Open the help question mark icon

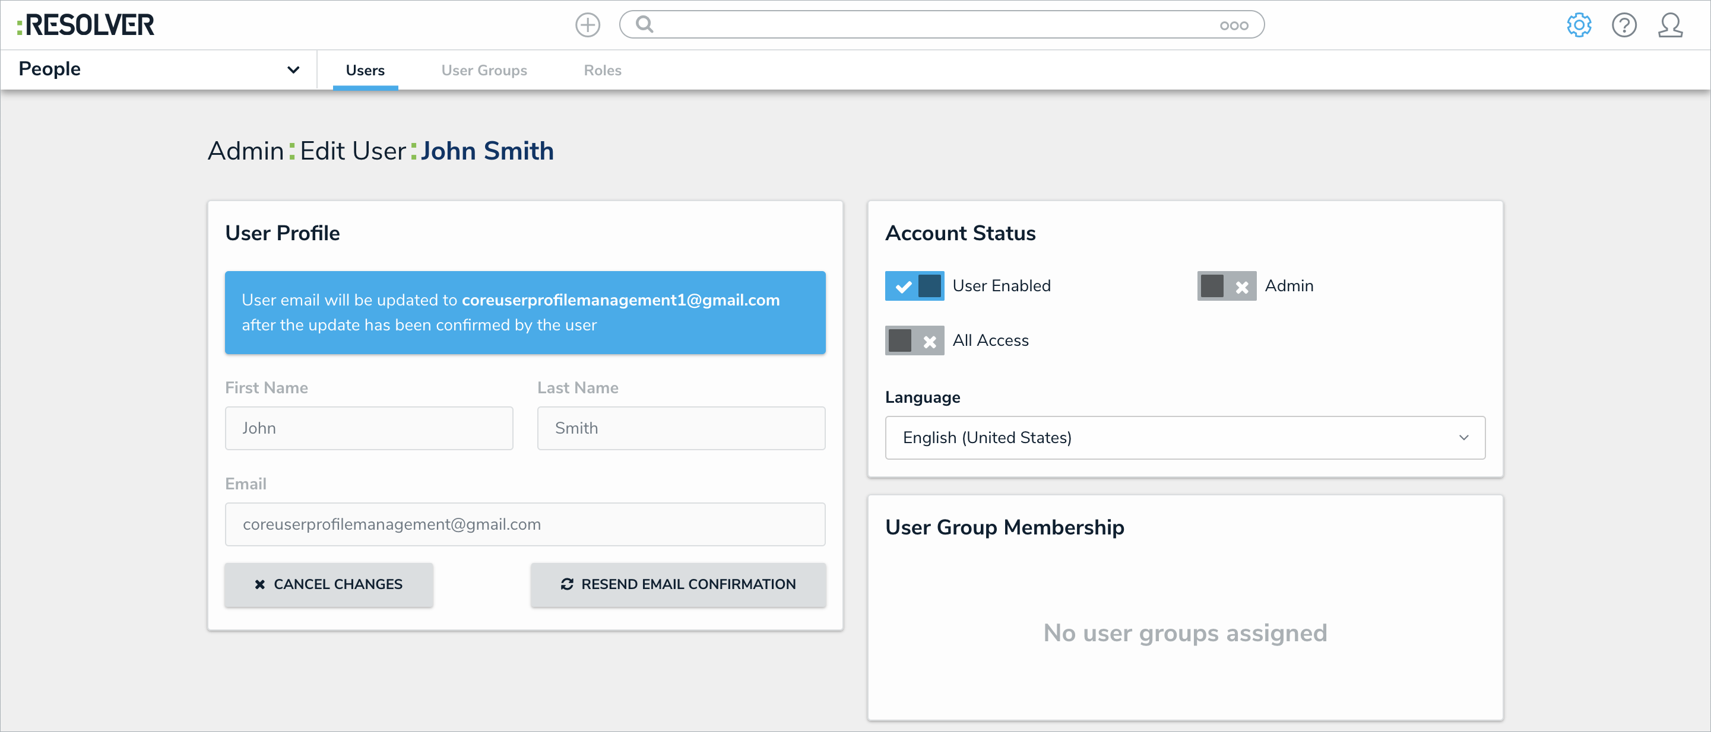(x=1623, y=26)
